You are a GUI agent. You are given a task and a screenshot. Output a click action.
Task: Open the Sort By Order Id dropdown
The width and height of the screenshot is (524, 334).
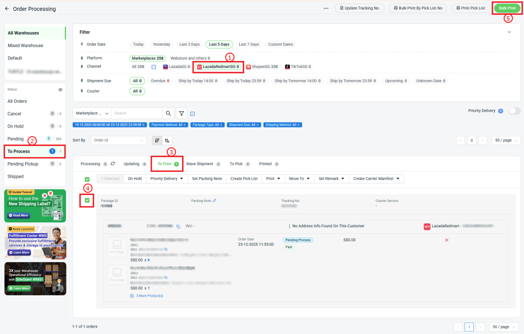119,140
